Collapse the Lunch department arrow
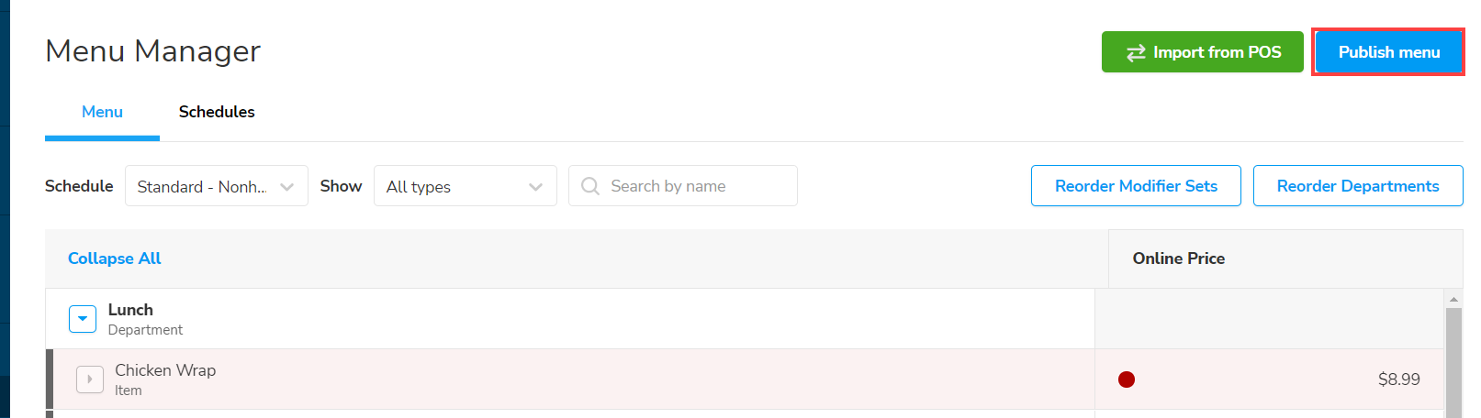The width and height of the screenshot is (1481, 418). [x=83, y=319]
